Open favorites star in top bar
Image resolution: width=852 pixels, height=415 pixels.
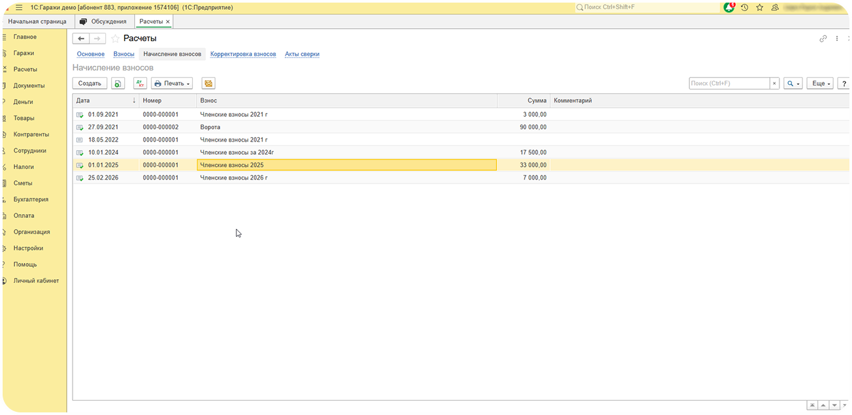pos(759,7)
